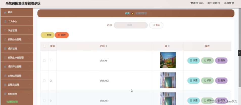Open the picture3 thumbnail image
Image resolution: width=241 pixels, height=105 pixels.
click(x=168, y=99)
